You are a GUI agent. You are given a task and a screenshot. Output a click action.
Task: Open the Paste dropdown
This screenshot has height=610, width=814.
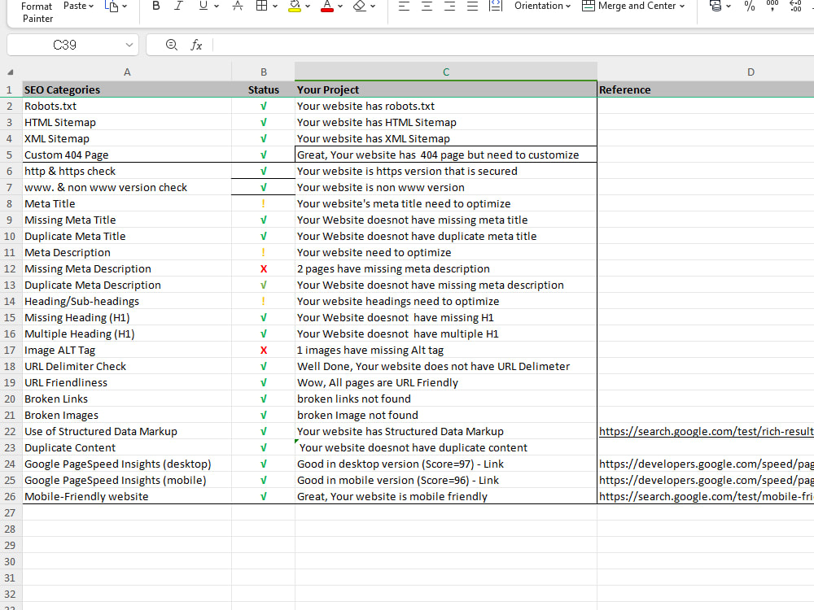pyautogui.click(x=78, y=6)
